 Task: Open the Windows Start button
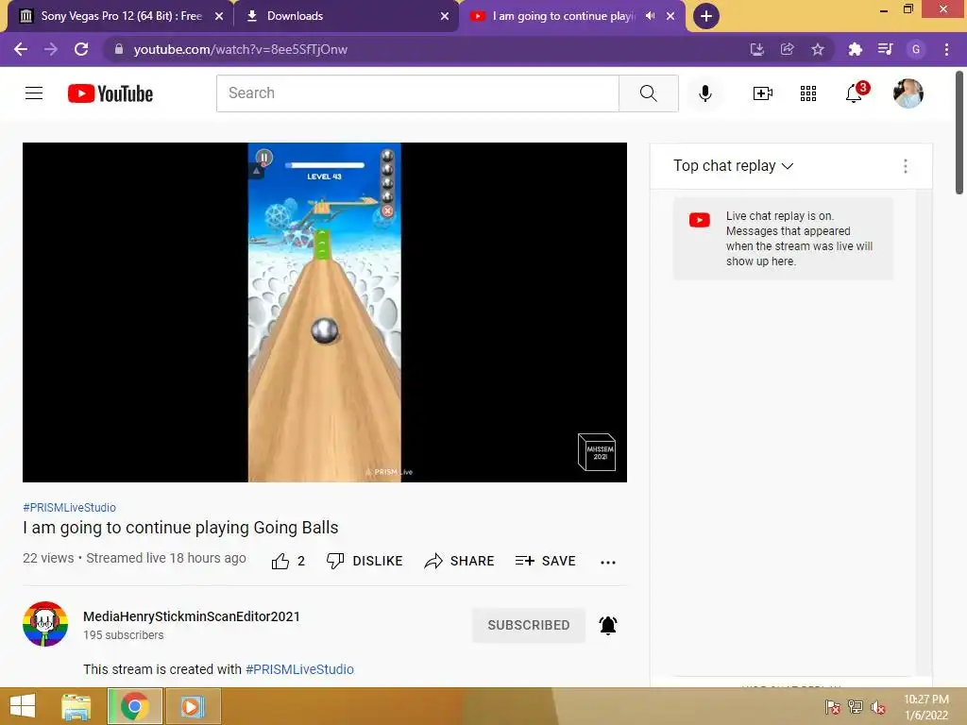pos(23,706)
